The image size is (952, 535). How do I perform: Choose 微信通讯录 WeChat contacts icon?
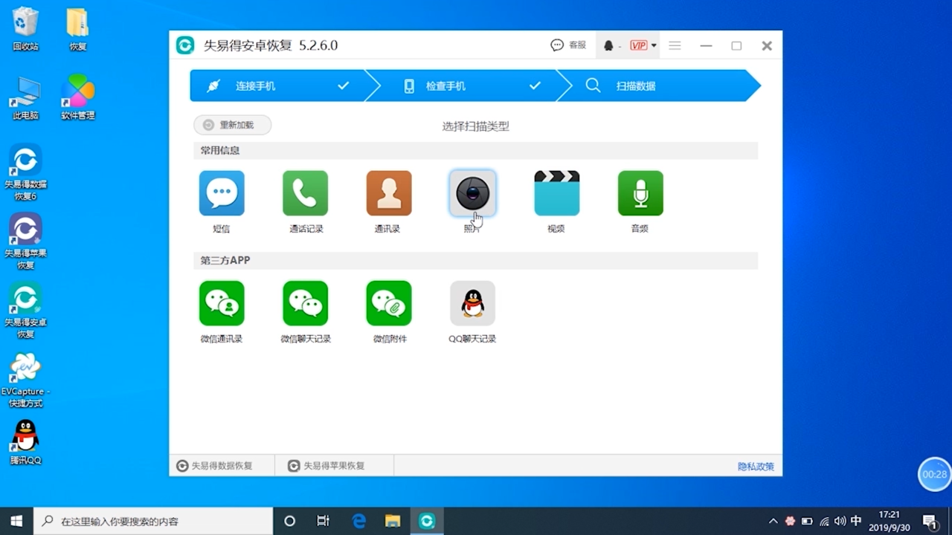[222, 303]
